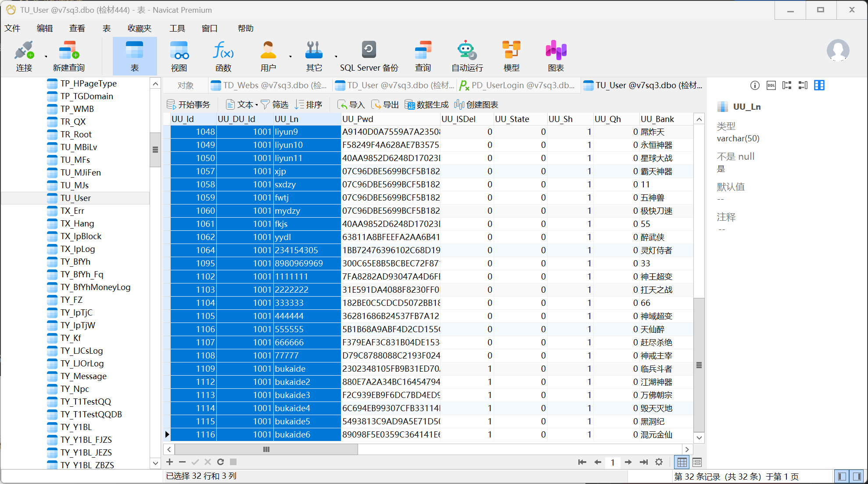Click the Filter (筛选) button
This screenshot has width=868, height=484.
click(275, 105)
